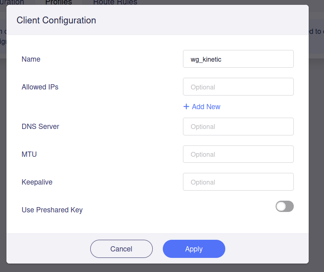Viewport: 324px width, 272px height.
Task: Click the plus icon beside Add New
Action: pyautogui.click(x=186, y=107)
